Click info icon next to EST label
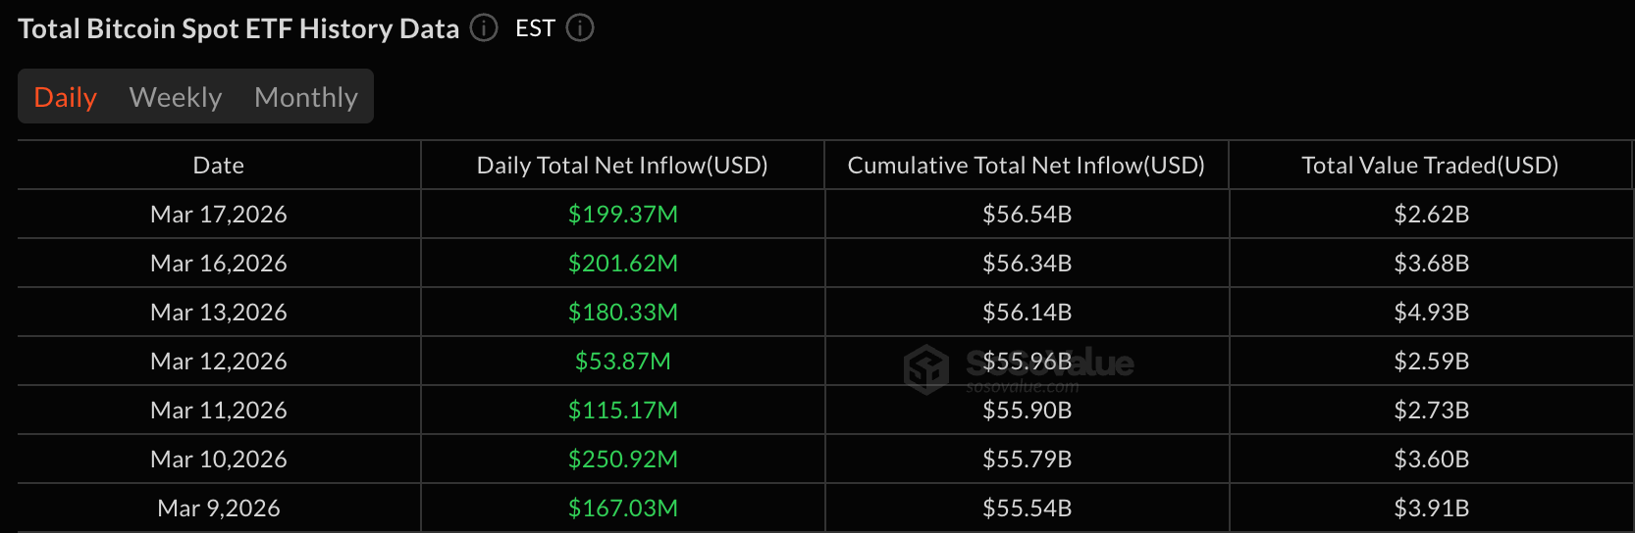Viewport: 1635px width, 533px height. (x=580, y=28)
